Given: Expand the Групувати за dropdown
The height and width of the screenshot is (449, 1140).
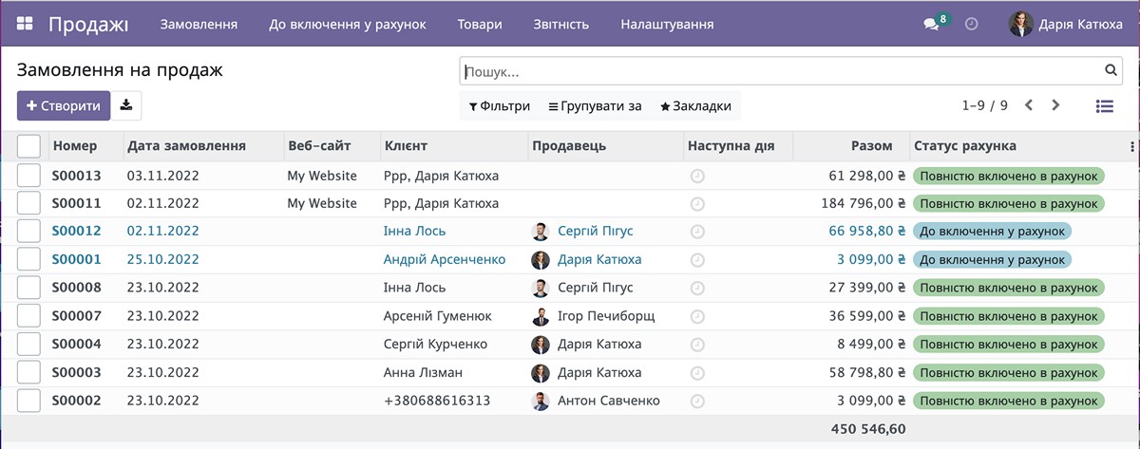Looking at the screenshot, I should [596, 106].
